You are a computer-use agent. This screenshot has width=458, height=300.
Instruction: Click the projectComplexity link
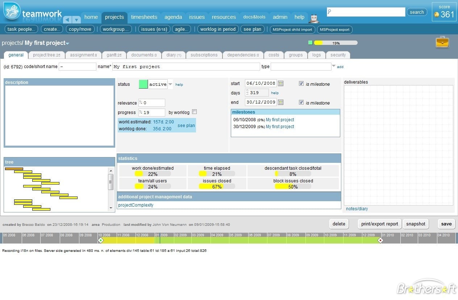tap(136, 205)
